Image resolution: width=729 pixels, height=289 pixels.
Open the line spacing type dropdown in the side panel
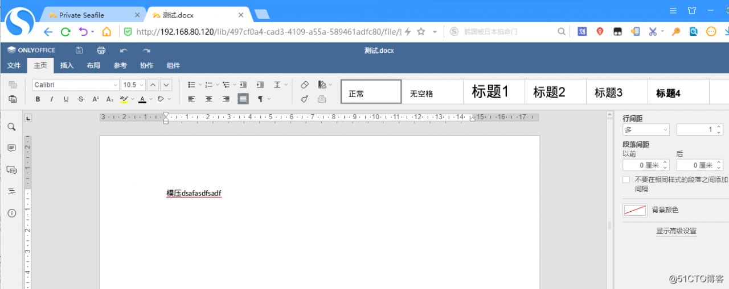[646, 129]
